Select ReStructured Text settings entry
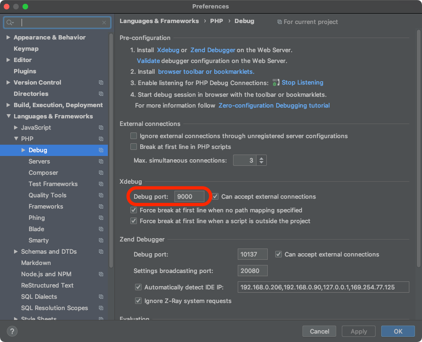The image size is (422, 342). tap(47, 285)
